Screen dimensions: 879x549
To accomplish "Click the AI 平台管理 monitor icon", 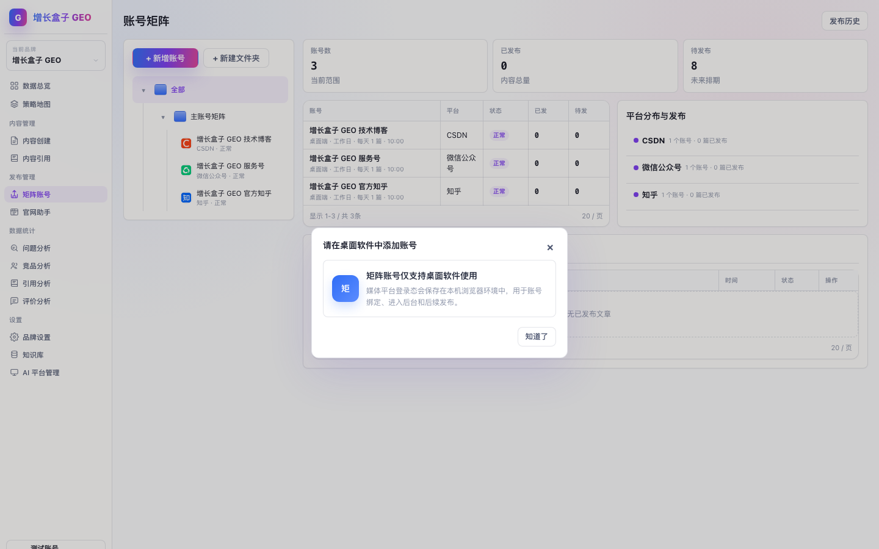I will [x=14, y=373].
